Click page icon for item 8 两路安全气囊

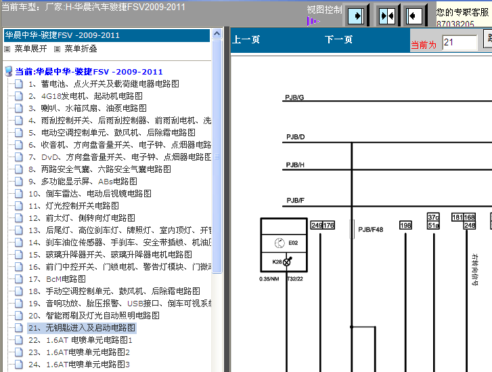click(19, 169)
